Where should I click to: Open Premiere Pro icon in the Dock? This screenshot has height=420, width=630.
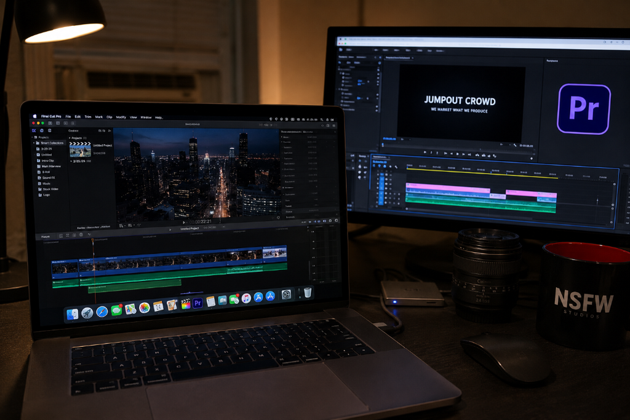(x=197, y=303)
